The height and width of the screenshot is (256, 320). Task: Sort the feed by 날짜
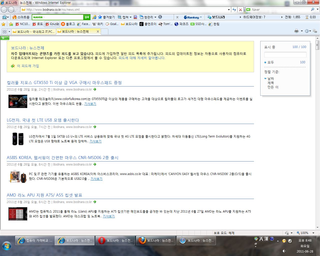pyautogui.click(x=271, y=78)
